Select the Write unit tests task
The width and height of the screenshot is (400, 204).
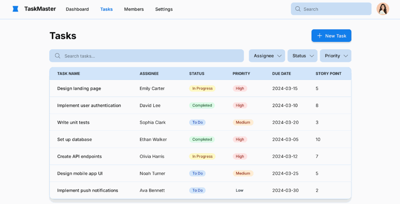pyautogui.click(x=74, y=122)
